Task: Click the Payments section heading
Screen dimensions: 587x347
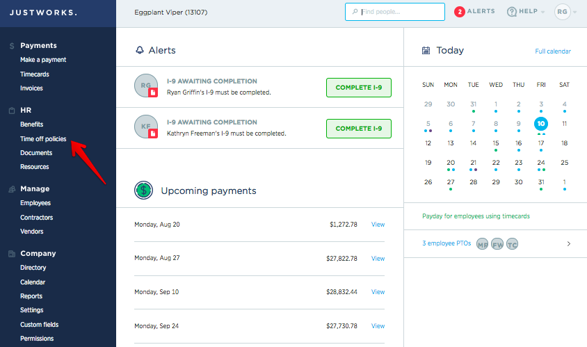Action: click(38, 46)
